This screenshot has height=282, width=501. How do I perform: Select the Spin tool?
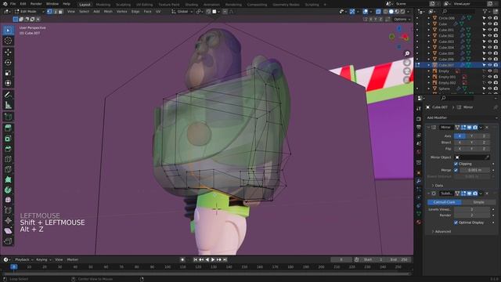9,190
